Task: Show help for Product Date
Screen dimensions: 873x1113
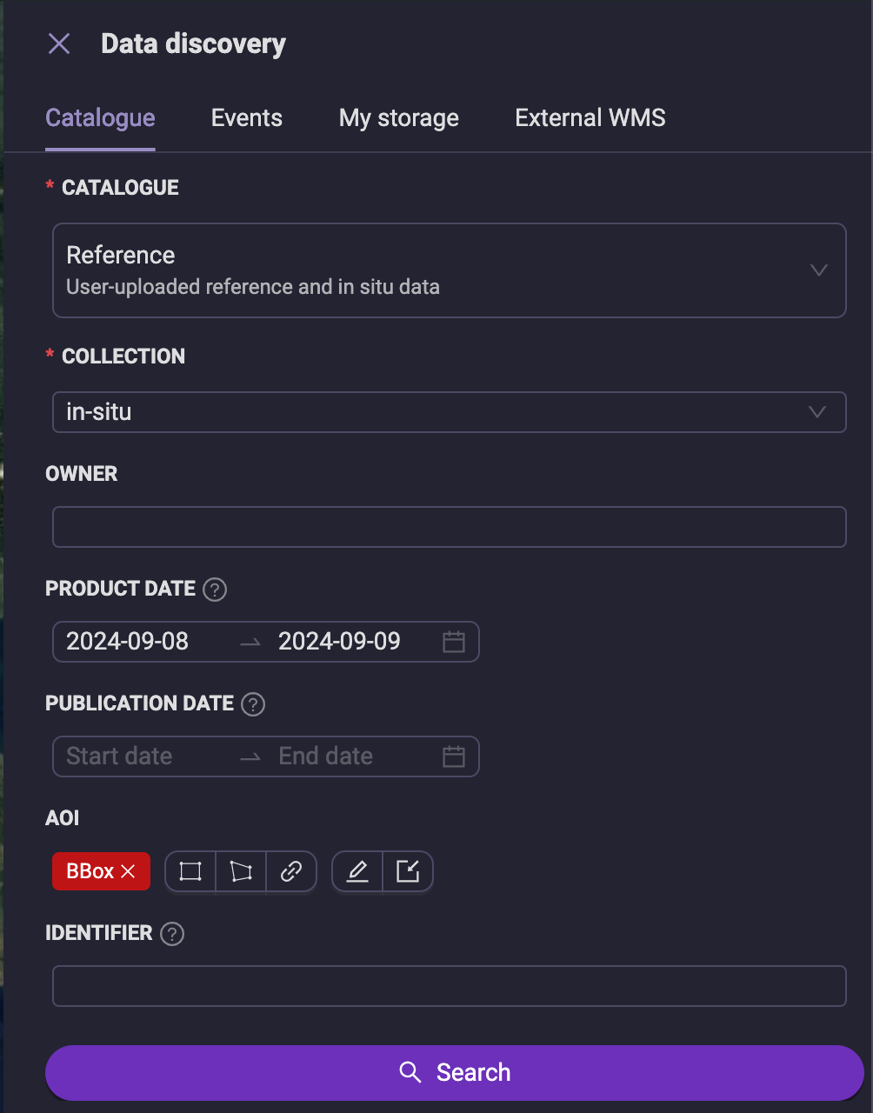Action: point(215,590)
